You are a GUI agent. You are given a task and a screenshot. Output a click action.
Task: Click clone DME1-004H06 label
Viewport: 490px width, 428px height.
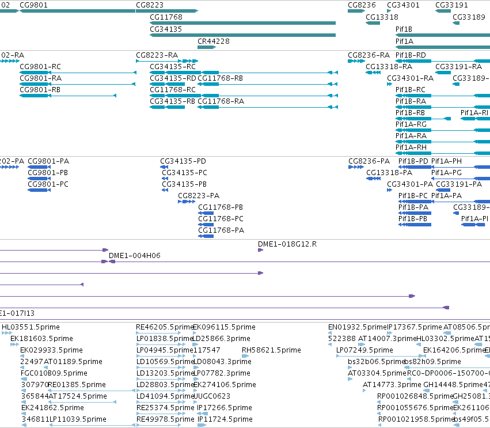134,256
